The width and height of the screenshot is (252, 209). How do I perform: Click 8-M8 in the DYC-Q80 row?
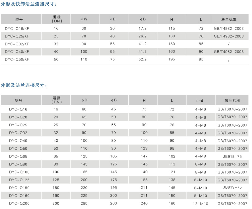[x=200, y=164]
